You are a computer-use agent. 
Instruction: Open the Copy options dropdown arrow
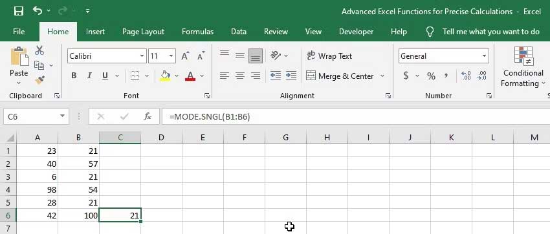coord(51,65)
